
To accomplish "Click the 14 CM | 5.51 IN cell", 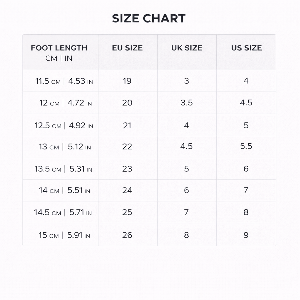I will (x=61, y=190).
